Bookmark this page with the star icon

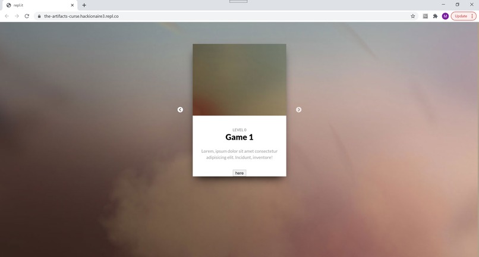(x=412, y=16)
